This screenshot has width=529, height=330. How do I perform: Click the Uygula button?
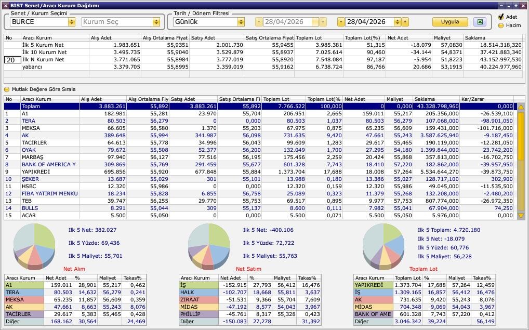[x=450, y=22]
